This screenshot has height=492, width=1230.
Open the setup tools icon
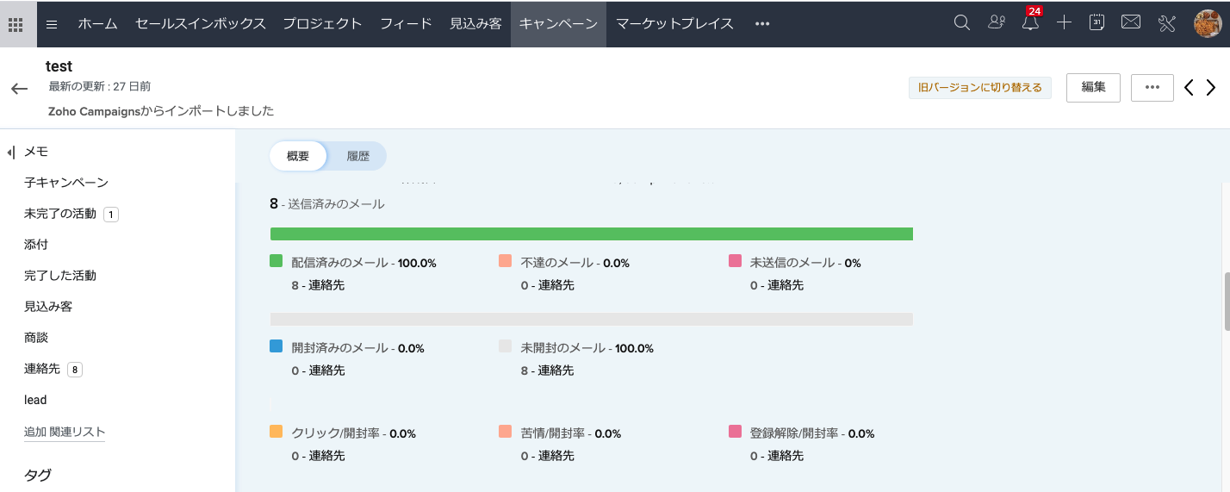pyautogui.click(x=1167, y=23)
